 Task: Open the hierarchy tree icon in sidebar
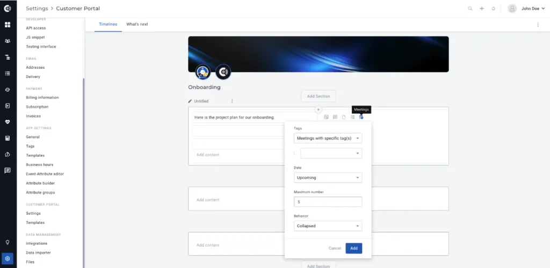(x=8, y=57)
